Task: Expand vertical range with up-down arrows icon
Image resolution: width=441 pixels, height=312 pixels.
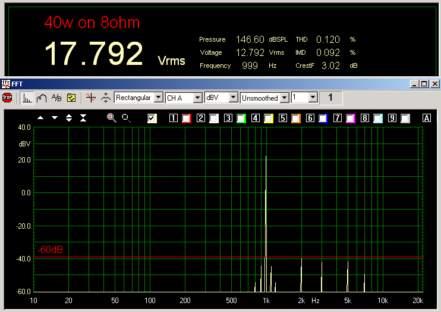Action: click(x=69, y=118)
